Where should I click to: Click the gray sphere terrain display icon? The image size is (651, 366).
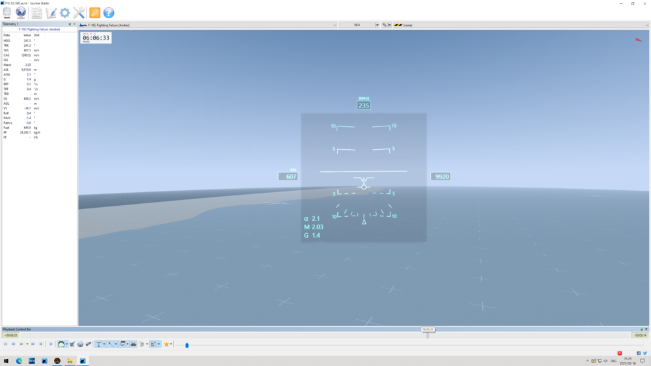pos(141,344)
